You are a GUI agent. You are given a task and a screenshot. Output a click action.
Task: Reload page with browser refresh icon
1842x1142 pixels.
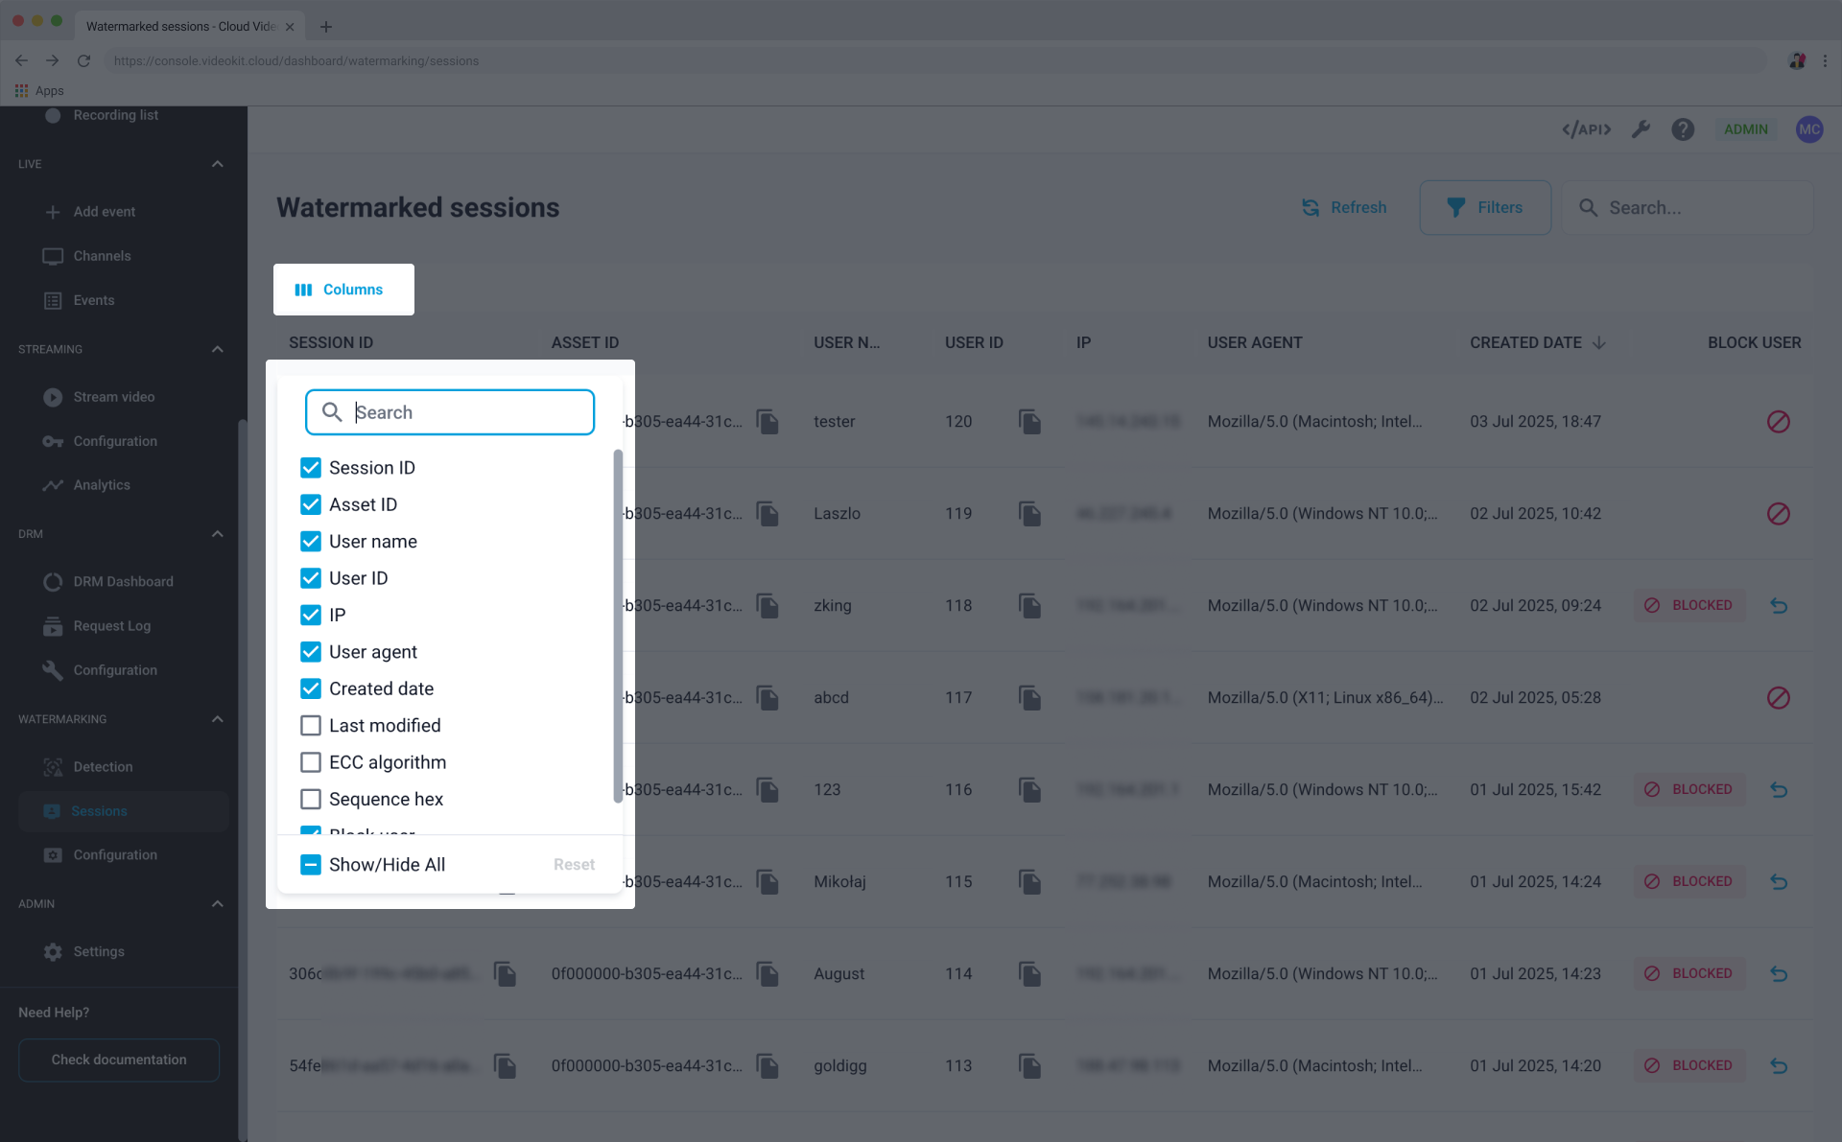(x=83, y=60)
